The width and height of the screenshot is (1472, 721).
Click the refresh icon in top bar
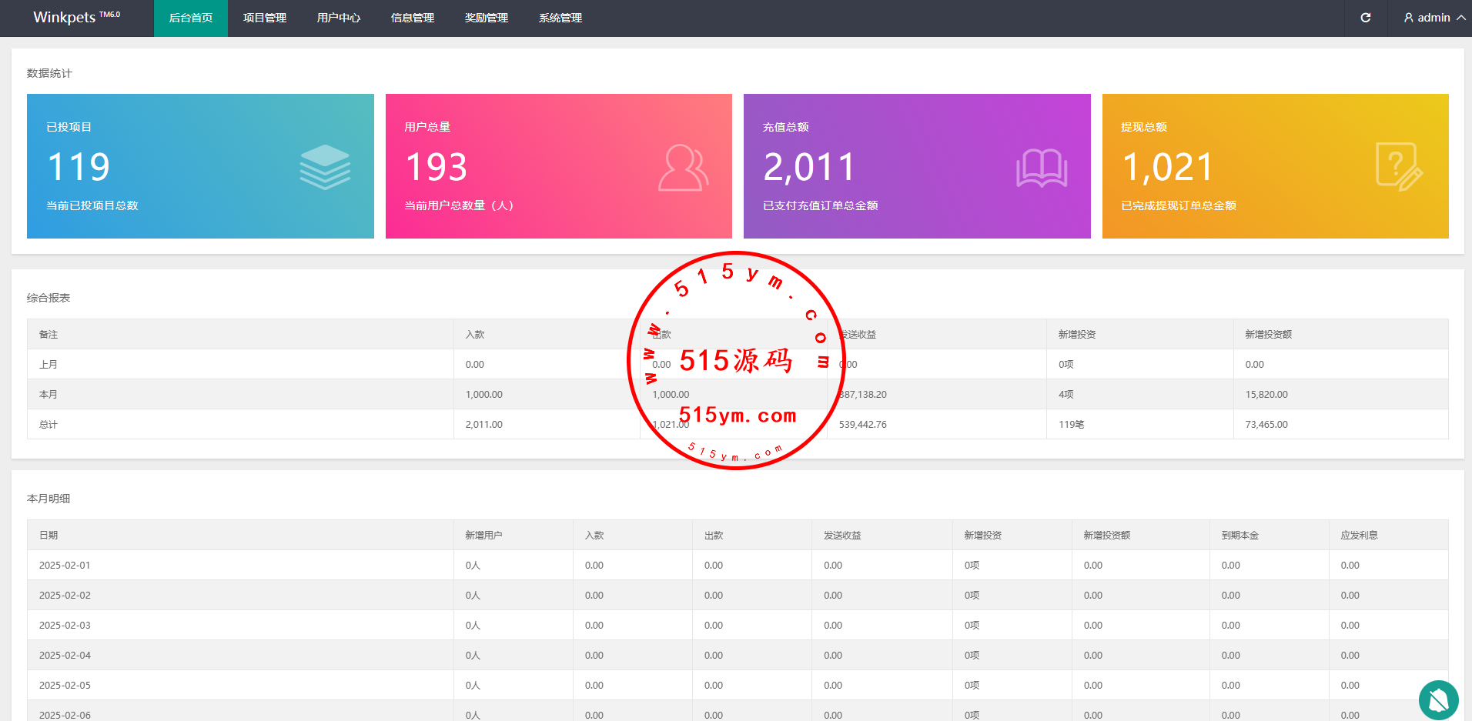point(1365,18)
